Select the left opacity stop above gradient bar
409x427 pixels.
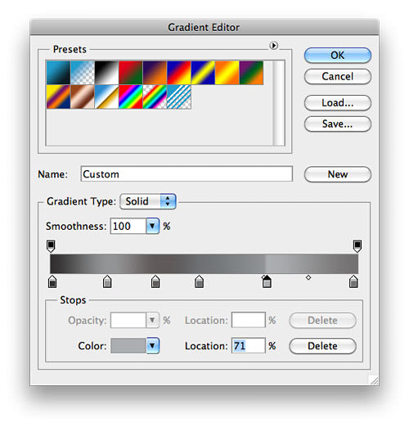pyautogui.click(x=51, y=246)
